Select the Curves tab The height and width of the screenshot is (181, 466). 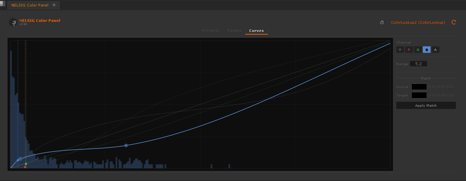tap(256, 31)
